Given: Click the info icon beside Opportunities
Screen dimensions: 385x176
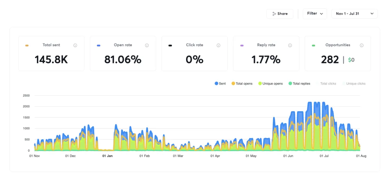Looking at the screenshot, I should 362,45.
